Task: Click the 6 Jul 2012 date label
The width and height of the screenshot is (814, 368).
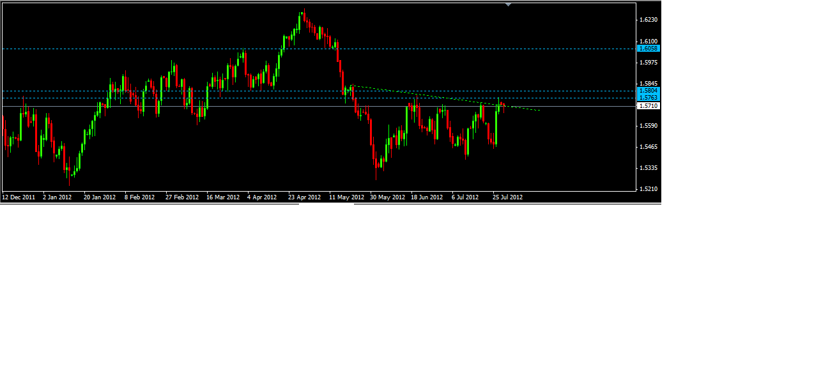Action: point(465,197)
